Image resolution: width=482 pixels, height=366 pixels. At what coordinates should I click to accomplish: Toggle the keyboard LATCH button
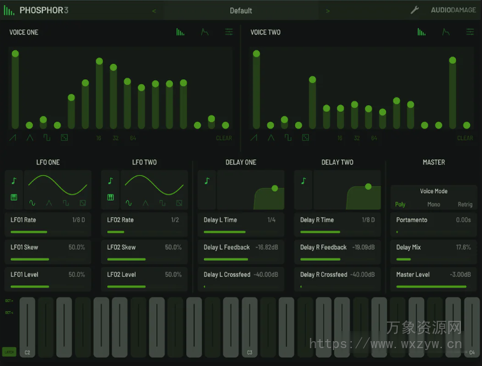[x=9, y=352]
